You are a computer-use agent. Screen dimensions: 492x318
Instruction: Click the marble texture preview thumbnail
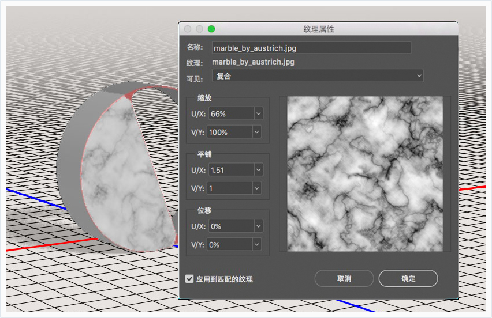tap(365, 174)
